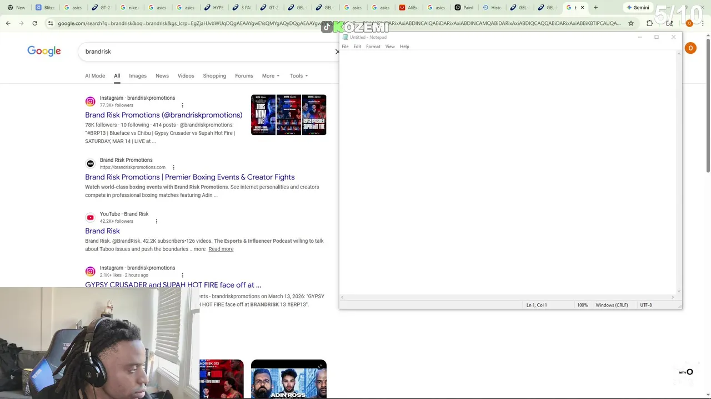The width and height of the screenshot is (711, 399).
Task: Click the Google logo
Action: tap(44, 51)
